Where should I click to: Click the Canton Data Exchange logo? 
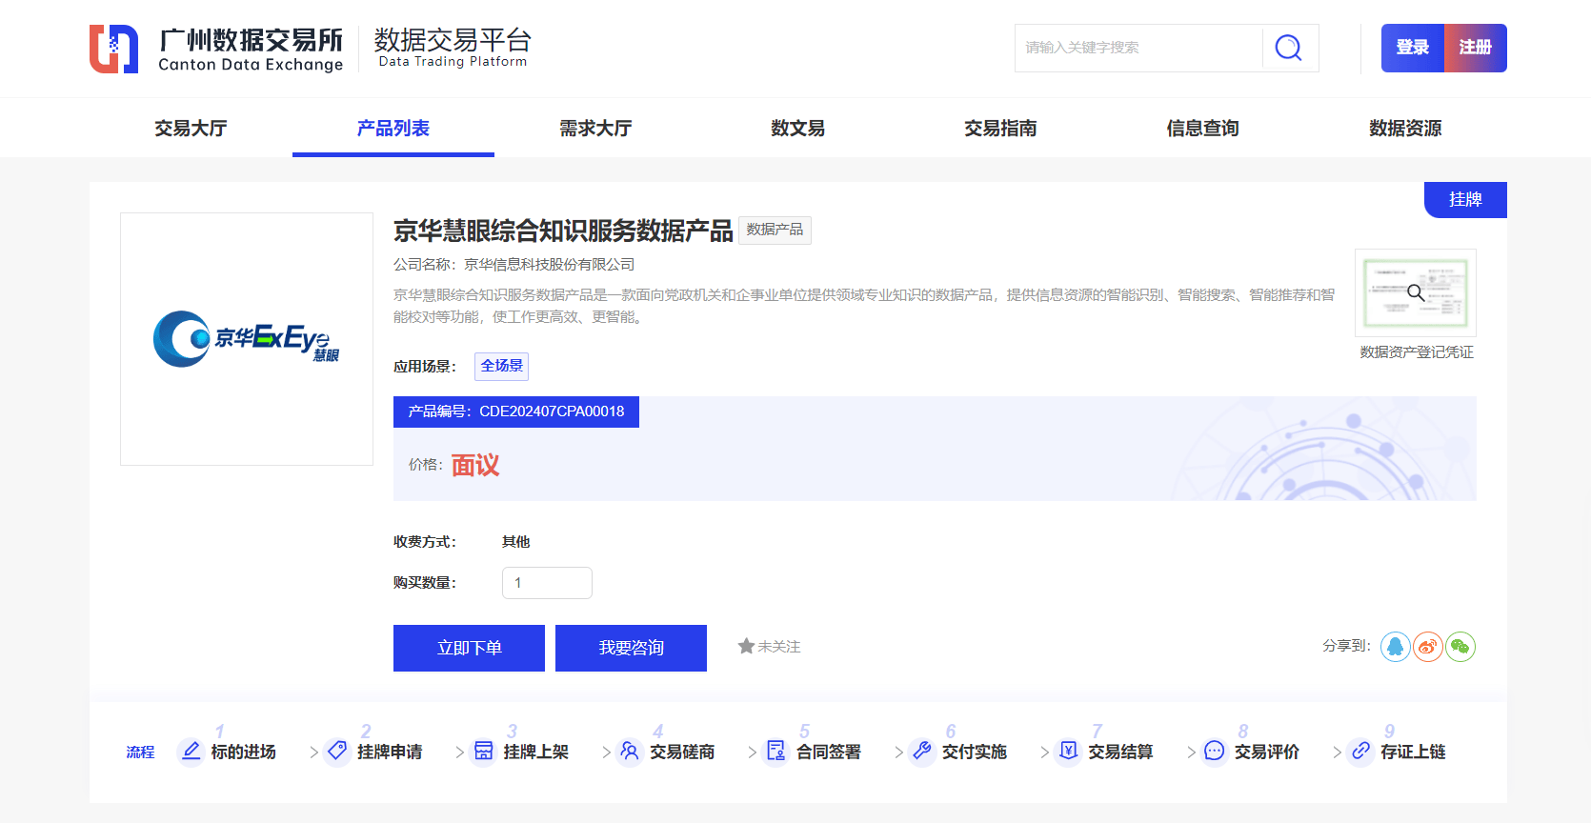(216, 49)
